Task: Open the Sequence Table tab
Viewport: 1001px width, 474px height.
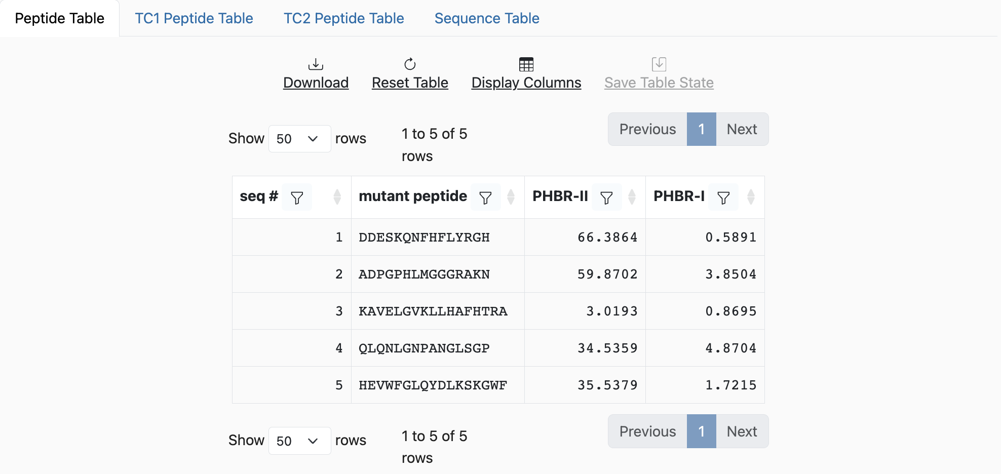Action: [x=487, y=18]
